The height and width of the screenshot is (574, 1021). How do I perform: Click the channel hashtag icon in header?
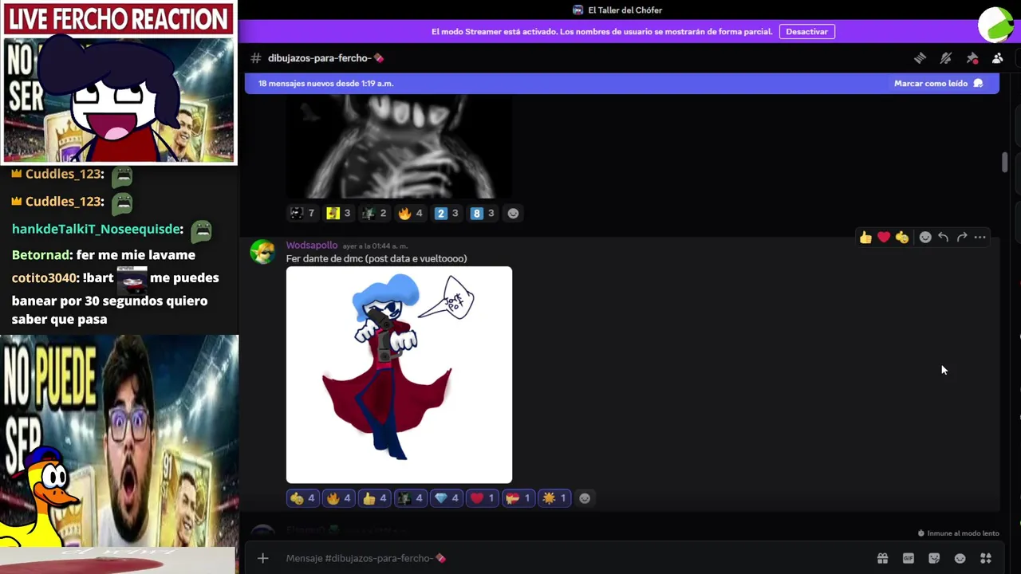coord(255,58)
